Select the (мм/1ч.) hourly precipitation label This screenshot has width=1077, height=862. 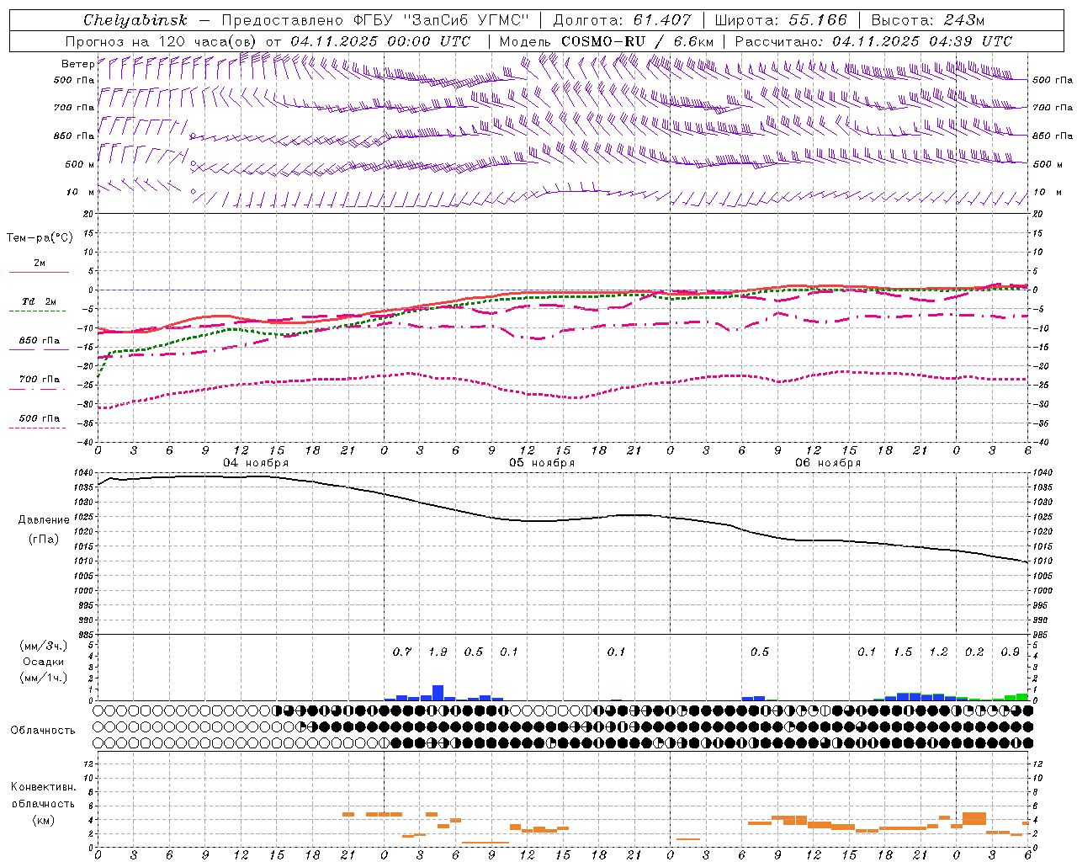point(44,678)
